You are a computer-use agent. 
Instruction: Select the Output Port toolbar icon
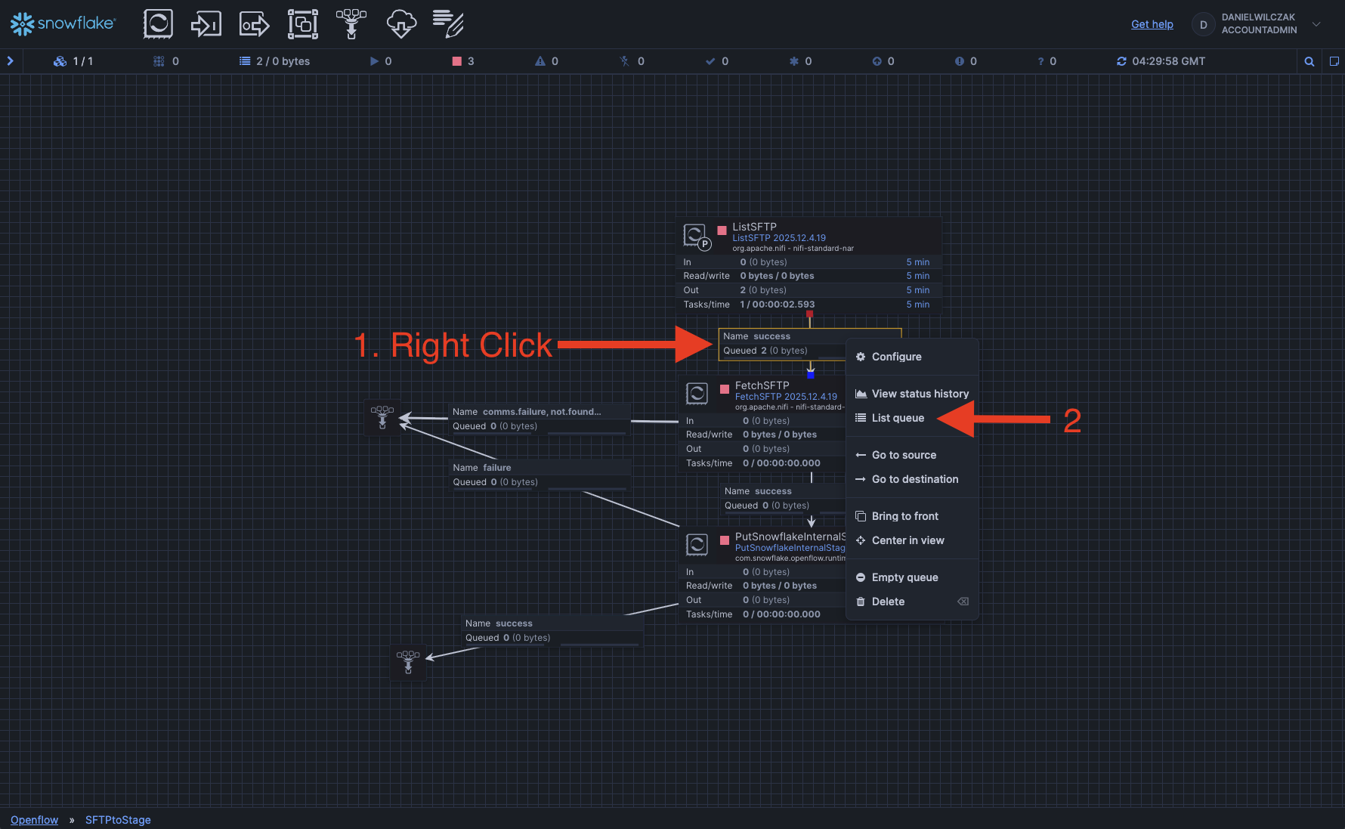pyautogui.click(x=254, y=24)
